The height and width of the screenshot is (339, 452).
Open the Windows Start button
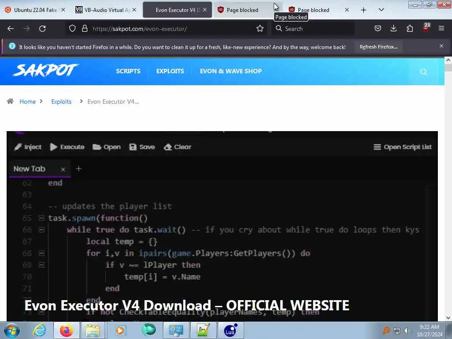(12, 330)
